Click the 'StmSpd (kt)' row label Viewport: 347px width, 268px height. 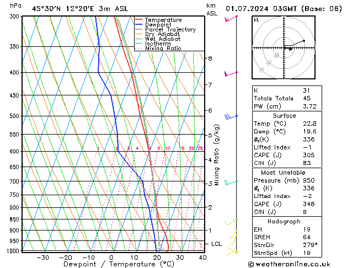coord(273,253)
